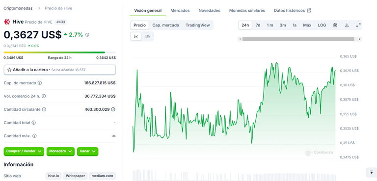Click the 0,365 US$ axis label

pyautogui.click(x=348, y=56)
